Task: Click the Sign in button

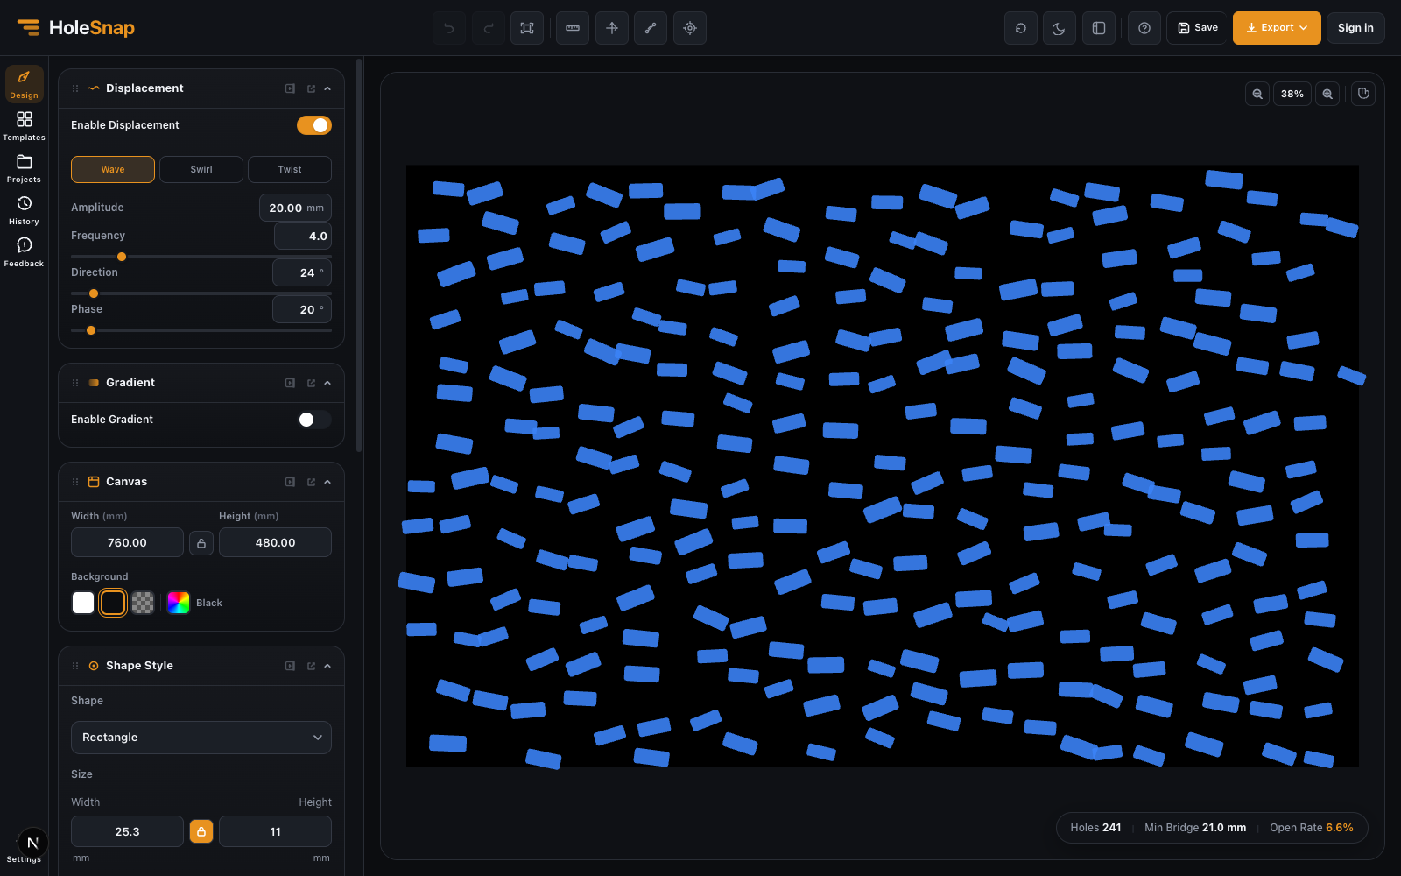Action: [1355, 28]
